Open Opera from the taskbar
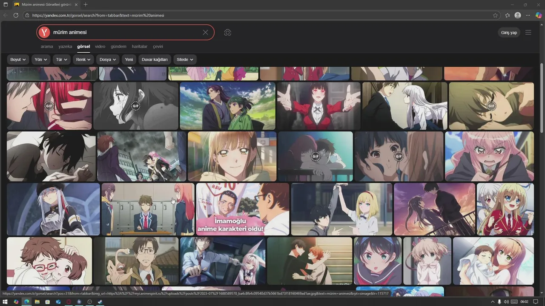The height and width of the screenshot is (306, 545). 69,302
